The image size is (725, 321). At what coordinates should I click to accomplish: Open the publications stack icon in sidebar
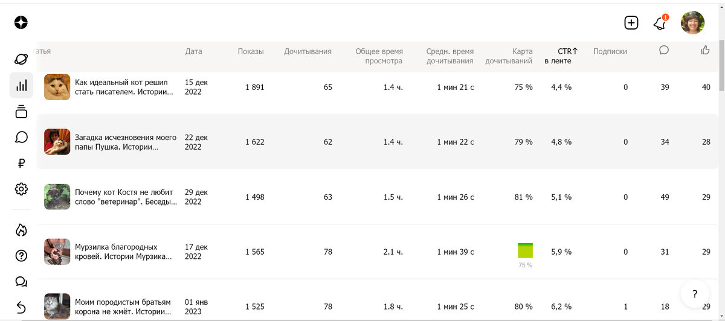(x=21, y=111)
